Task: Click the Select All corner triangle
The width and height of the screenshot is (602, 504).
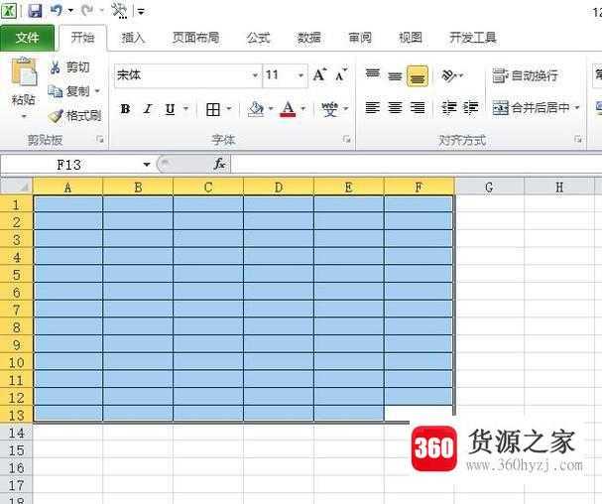Action: (16, 187)
